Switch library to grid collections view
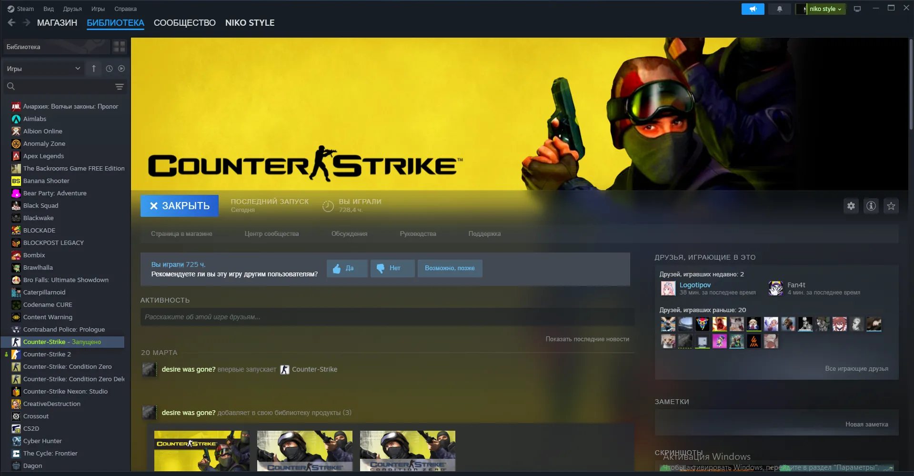Screen dimensions: 914x476 119,47
